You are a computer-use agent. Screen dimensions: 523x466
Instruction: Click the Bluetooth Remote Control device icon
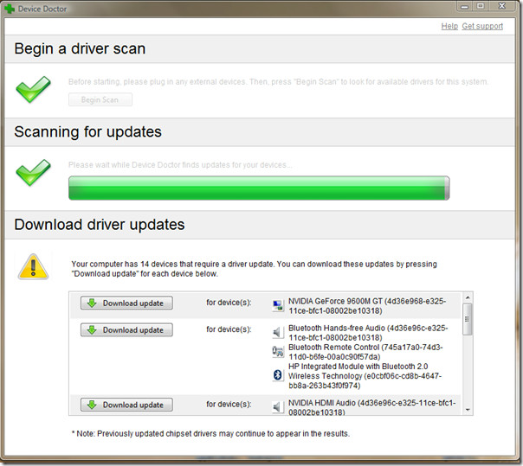[x=277, y=352]
